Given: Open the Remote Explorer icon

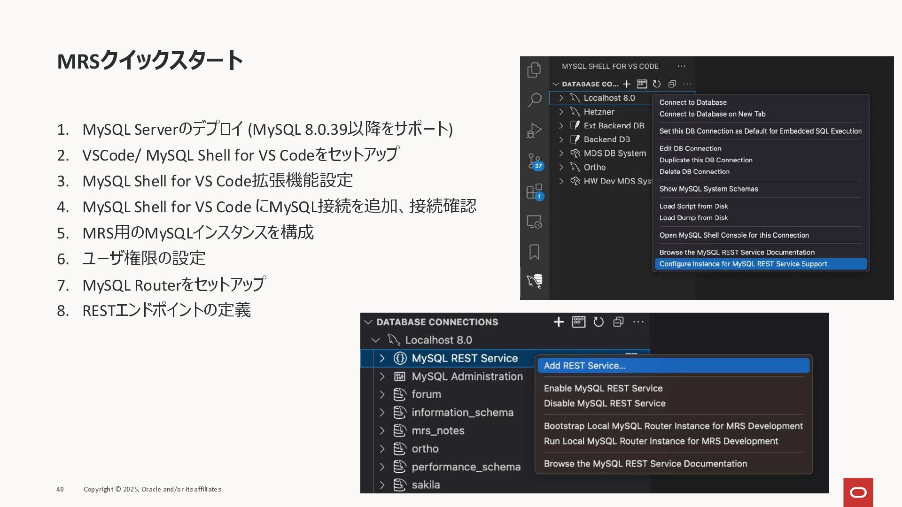Looking at the screenshot, I should [x=534, y=222].
